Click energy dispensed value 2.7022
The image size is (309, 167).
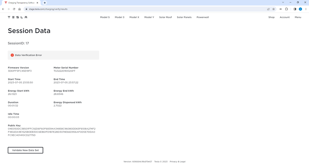58,106
